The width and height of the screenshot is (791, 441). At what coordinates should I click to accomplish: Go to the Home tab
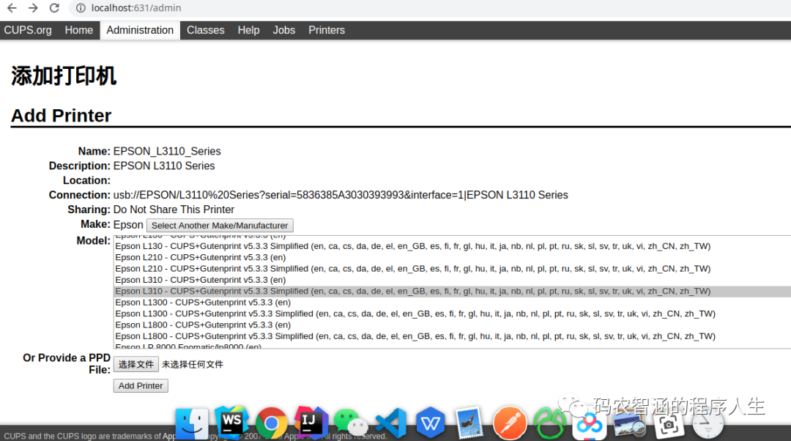click(x=78, y=30)
